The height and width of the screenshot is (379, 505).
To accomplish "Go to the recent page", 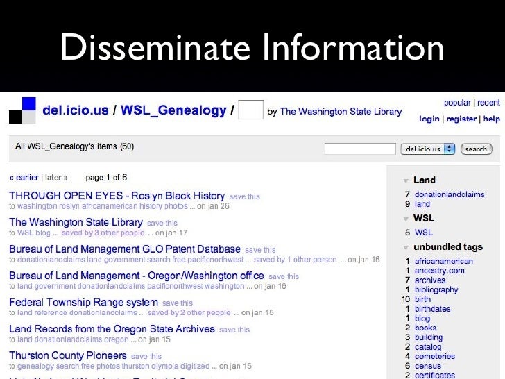I will pyautogui.click(x=488, y=103).
